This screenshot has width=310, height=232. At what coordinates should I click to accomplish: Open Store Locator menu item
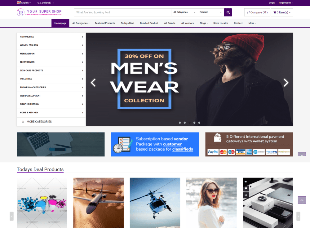point(221,23)
